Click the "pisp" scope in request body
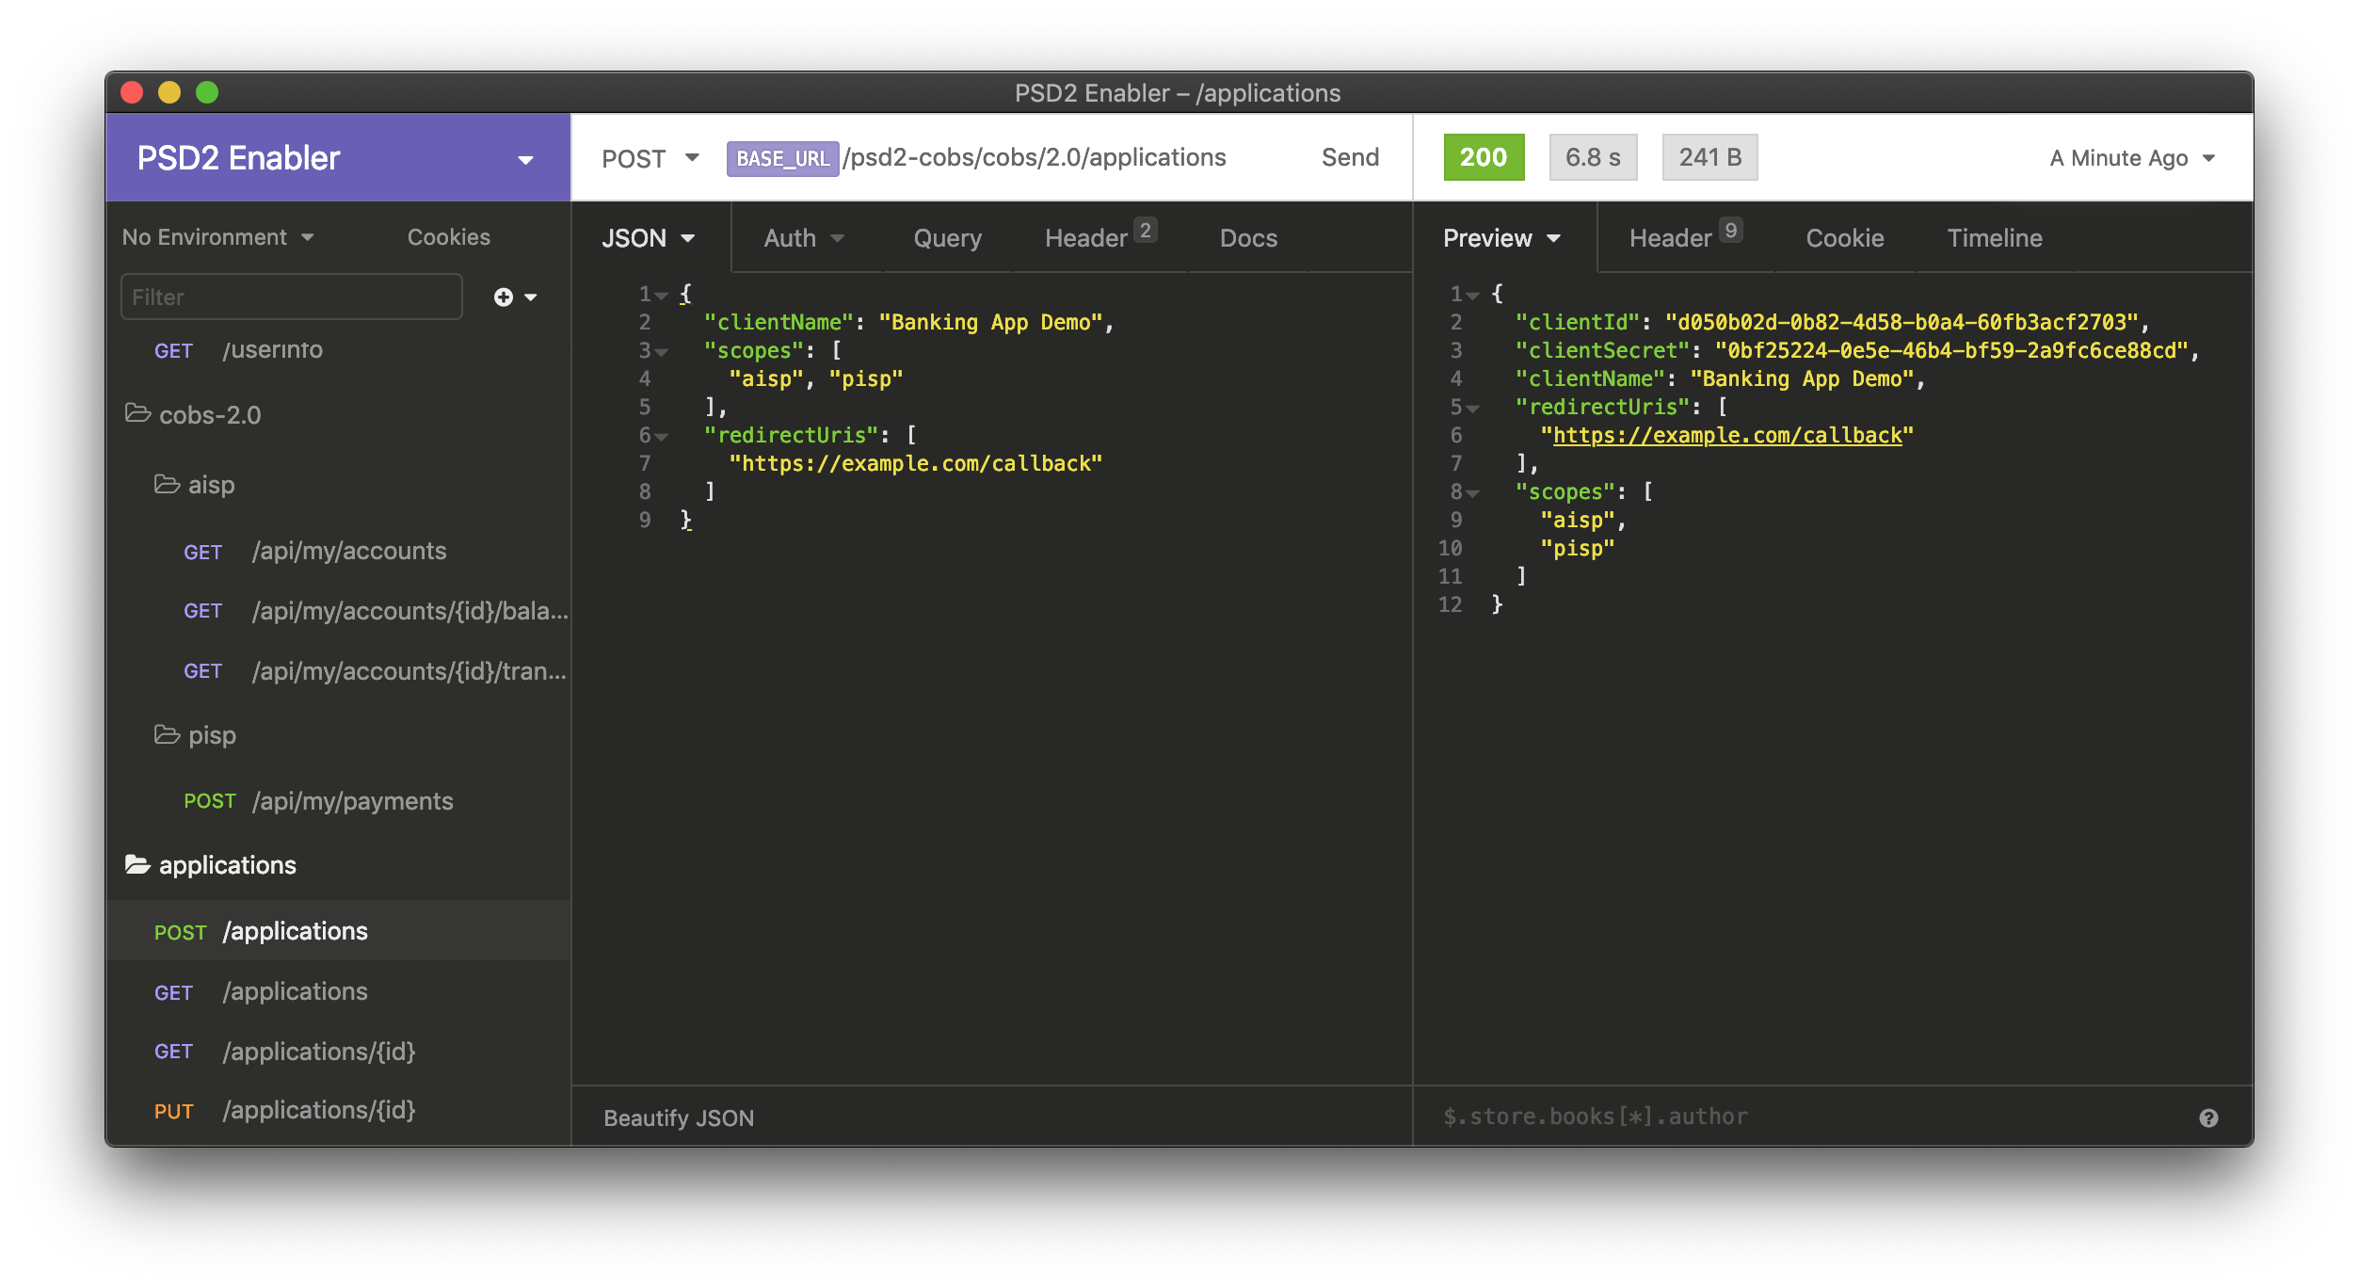This screenshot has width=2359, height=1286. (866, 378)
